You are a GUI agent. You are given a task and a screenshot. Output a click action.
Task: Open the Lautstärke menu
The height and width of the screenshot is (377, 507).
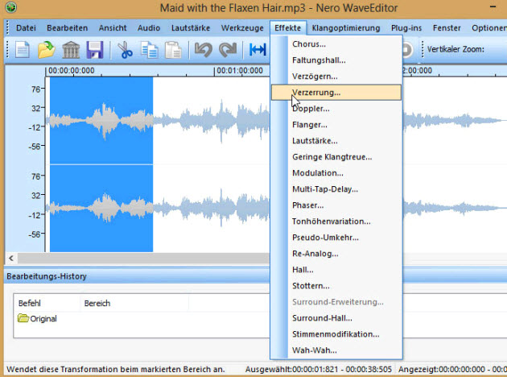191,28
